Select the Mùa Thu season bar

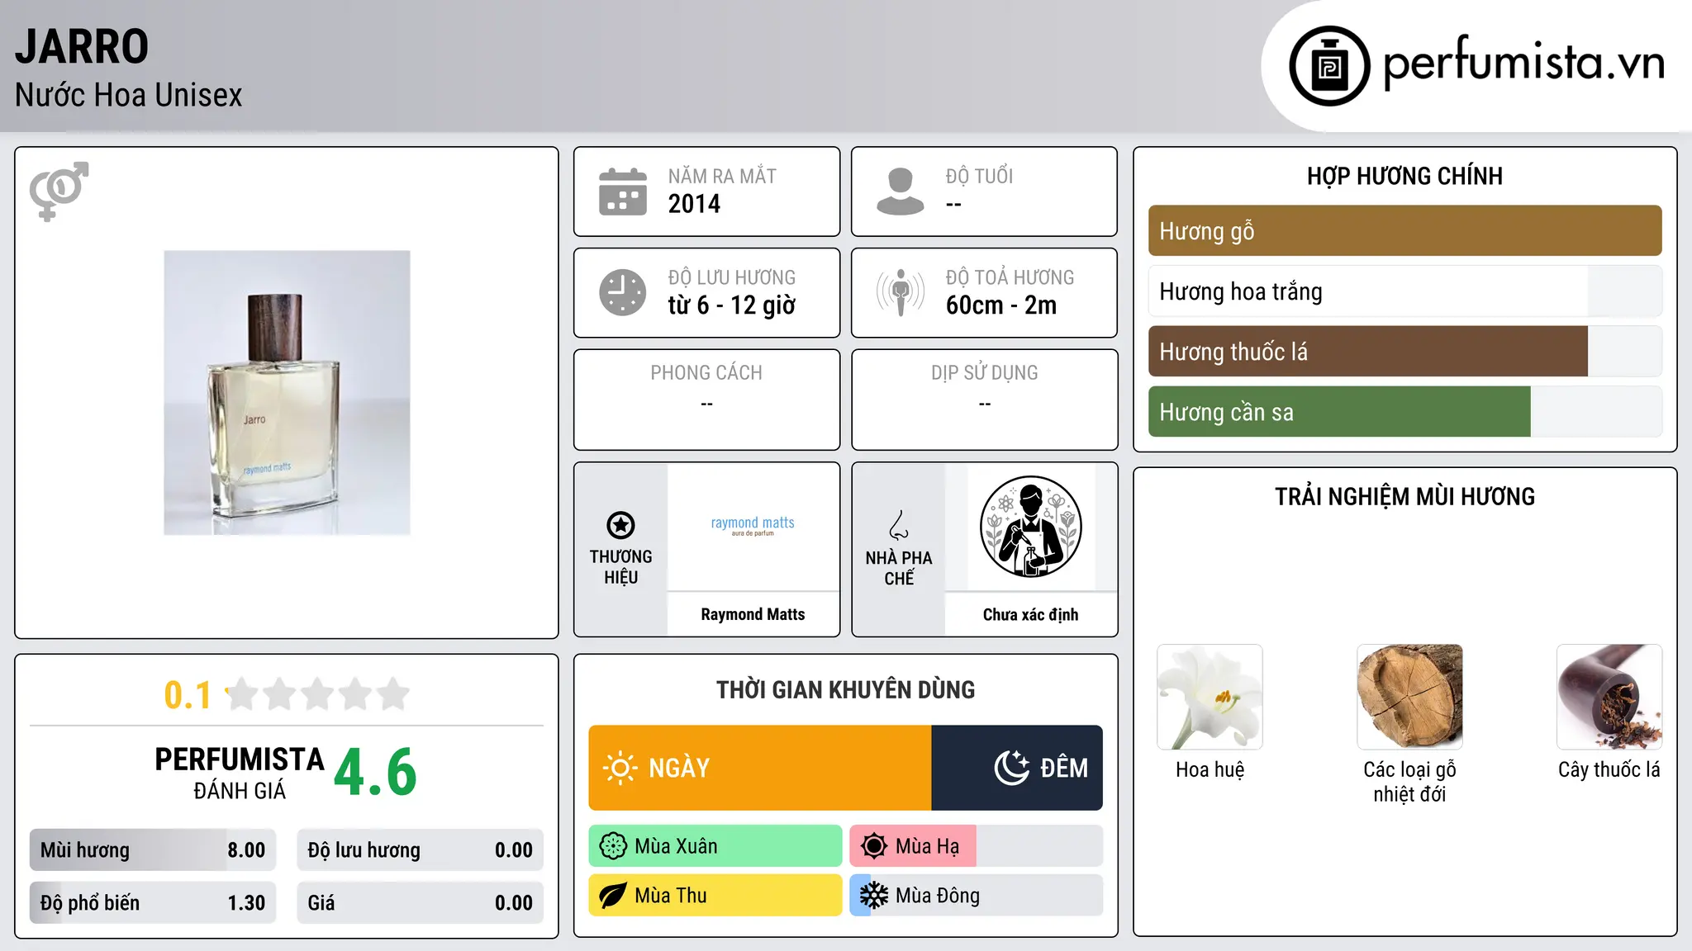click(x=715, y=896)
